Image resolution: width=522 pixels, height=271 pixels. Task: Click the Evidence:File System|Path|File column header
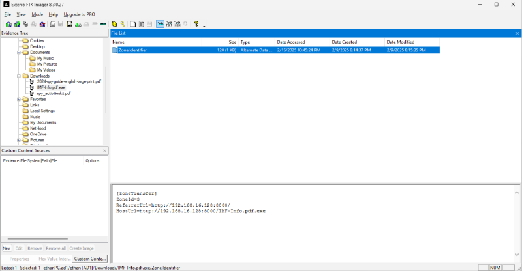coord(42,160)
